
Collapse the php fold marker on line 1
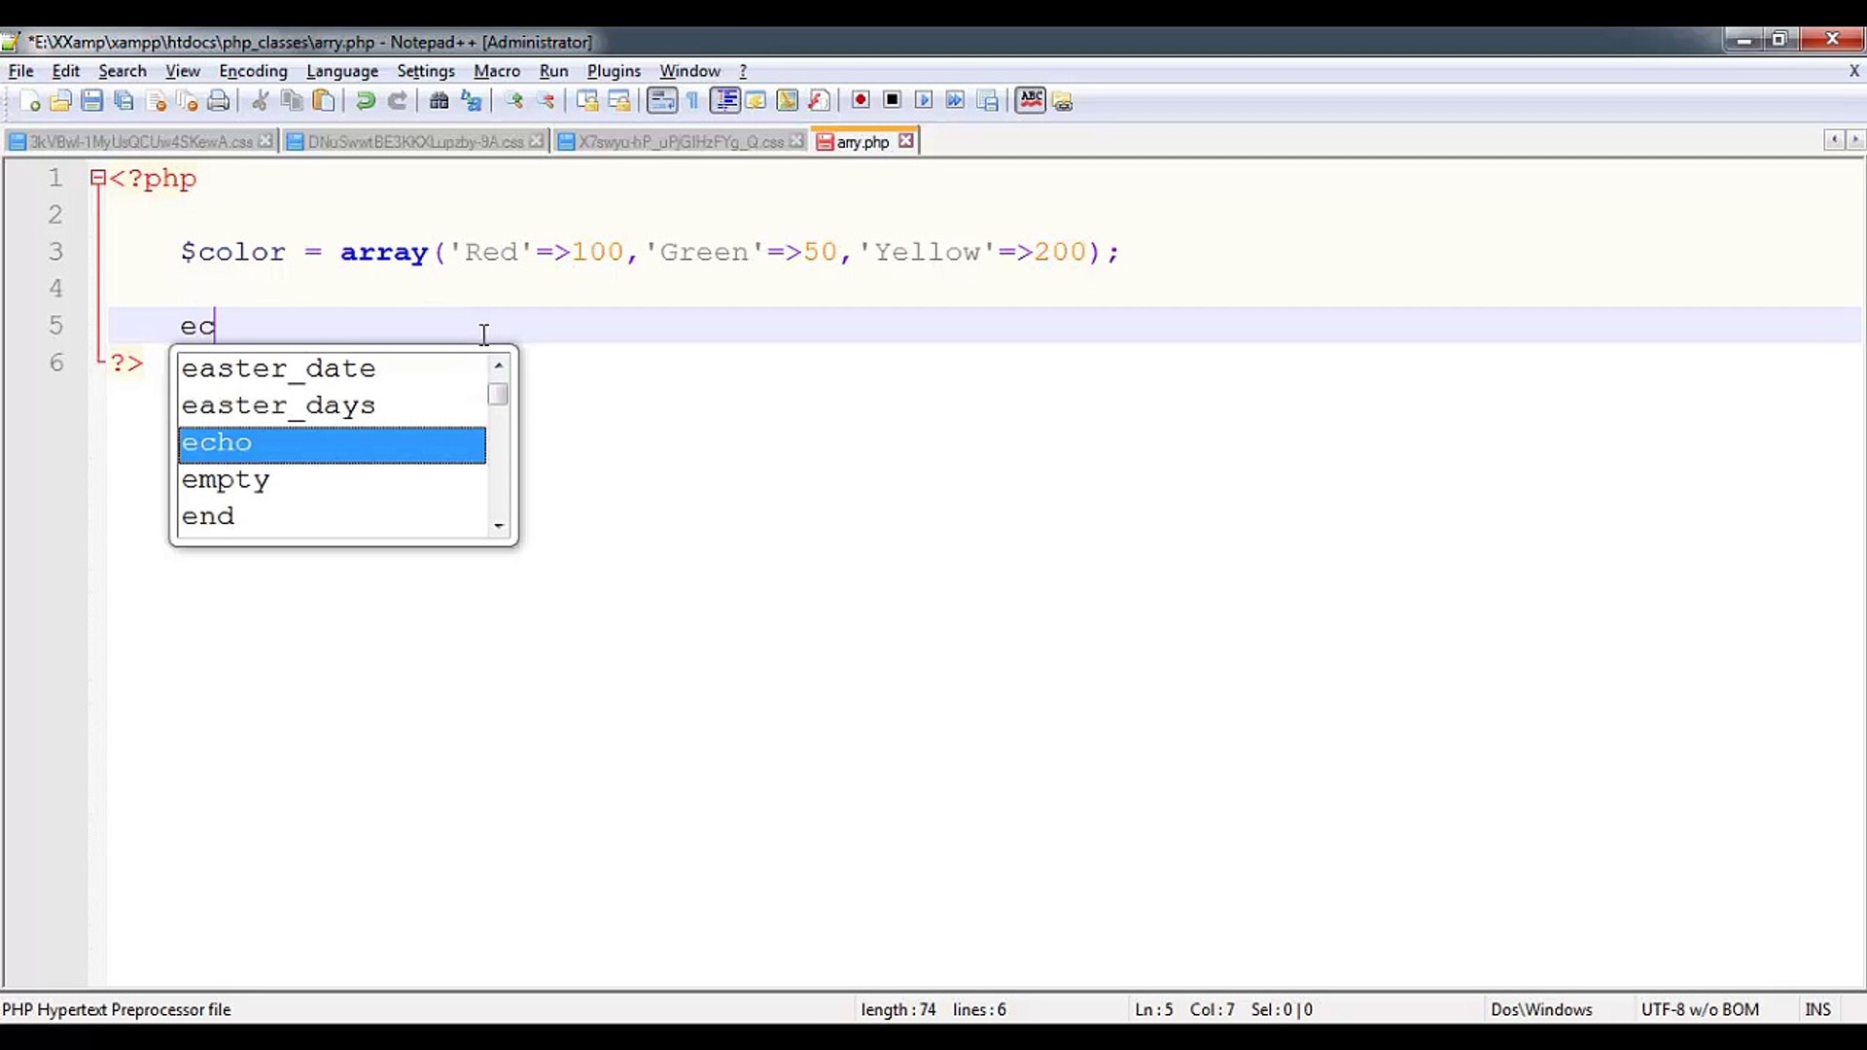click(97, 178)
